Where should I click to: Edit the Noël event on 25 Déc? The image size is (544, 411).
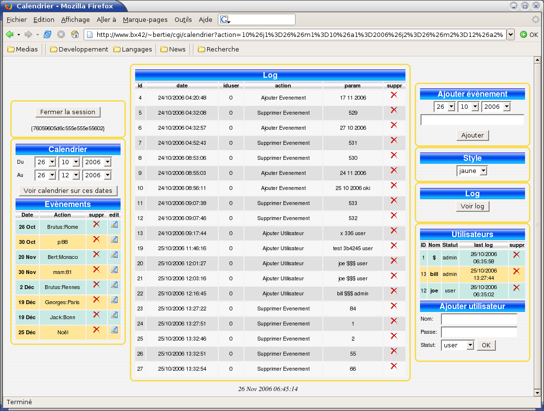point(114,330)
